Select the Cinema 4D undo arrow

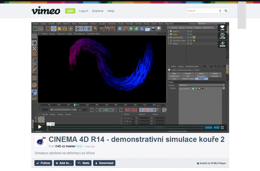(36, 29)
